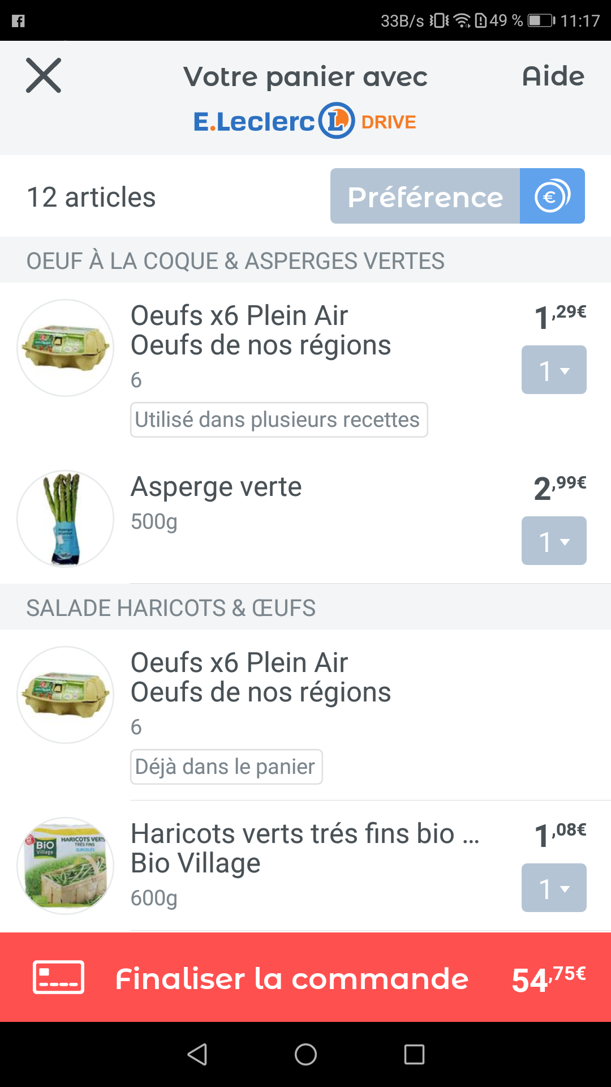Tap the euro coin price preference icon
This screenshot has width=611, height=1087.
click(552, 196)
